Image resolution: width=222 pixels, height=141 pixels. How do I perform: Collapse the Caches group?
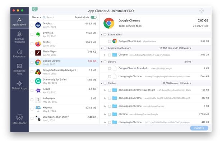(102, 83)
